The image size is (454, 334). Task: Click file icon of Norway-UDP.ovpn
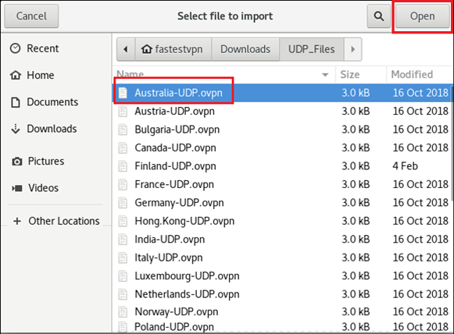click(x=123, y=311)
